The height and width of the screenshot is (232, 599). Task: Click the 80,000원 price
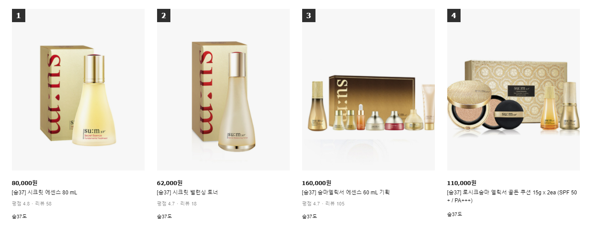click(x=24, y=183)
